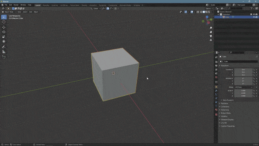Image resolution: width=259 pixels, height=146 pixels.
Task: Switch to Rendered viewport shading
Action: 209,12
